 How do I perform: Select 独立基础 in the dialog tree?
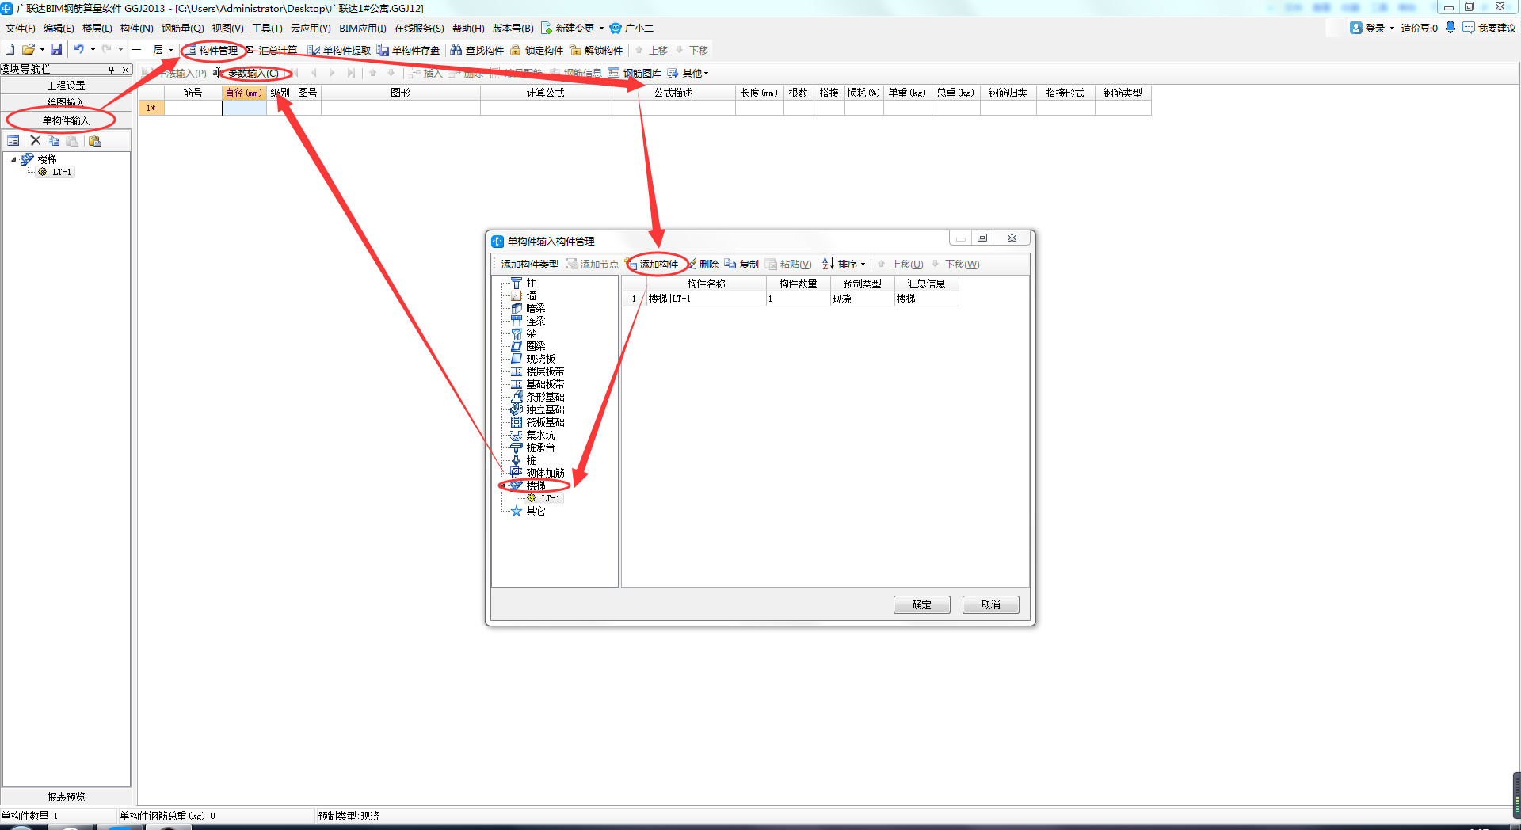(545, 410)
